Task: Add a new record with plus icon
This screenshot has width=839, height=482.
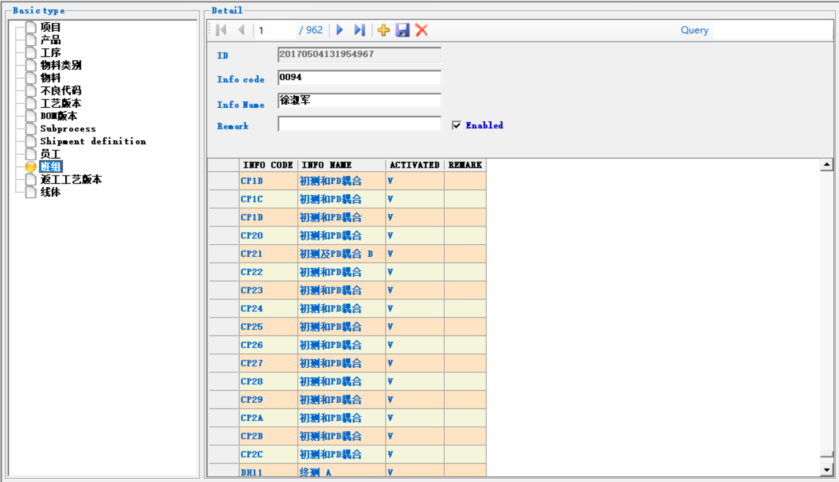Action: tap(383, 30)
